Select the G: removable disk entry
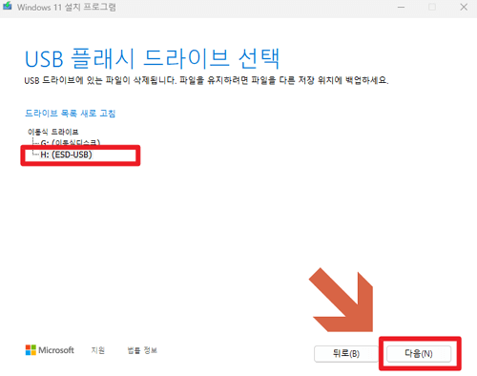The image size is (477, 376). (x=71, y=142)
